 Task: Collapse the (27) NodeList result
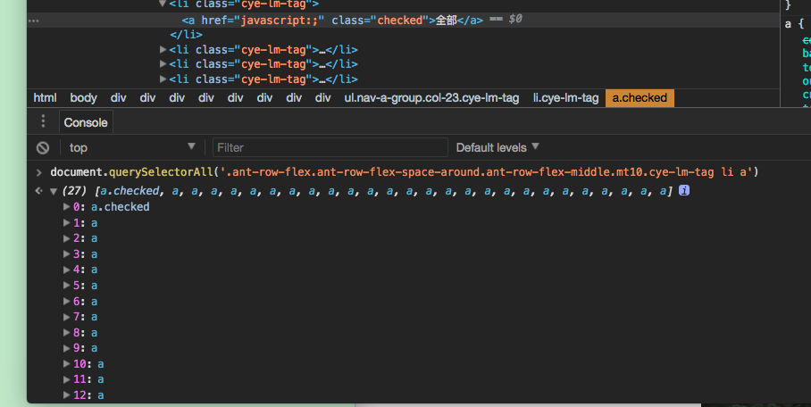54,191
